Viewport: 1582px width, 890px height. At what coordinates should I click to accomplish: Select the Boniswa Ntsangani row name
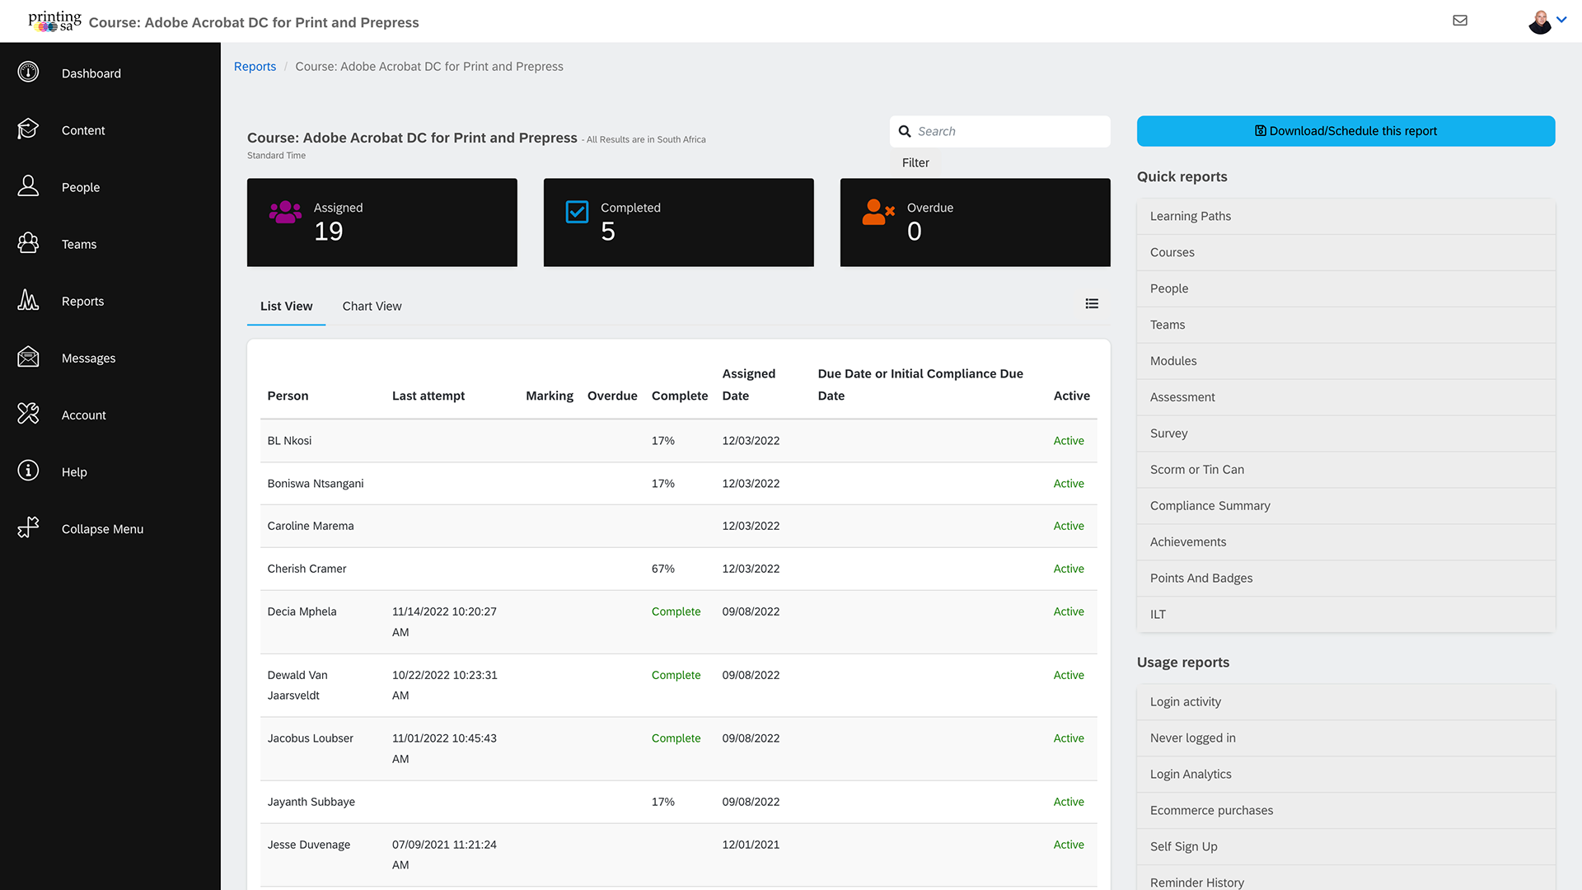pyautogui.click(x=316, y=484)
